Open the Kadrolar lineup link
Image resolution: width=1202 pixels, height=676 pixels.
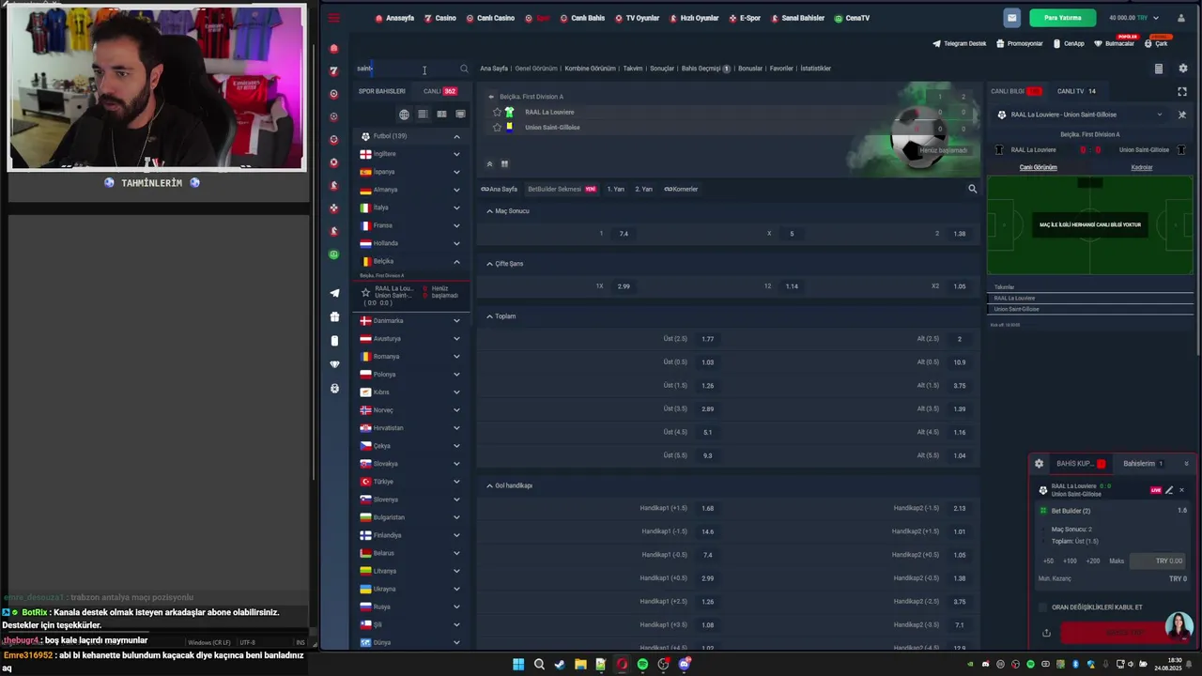pyautogui.click(x=1142, y=167)
